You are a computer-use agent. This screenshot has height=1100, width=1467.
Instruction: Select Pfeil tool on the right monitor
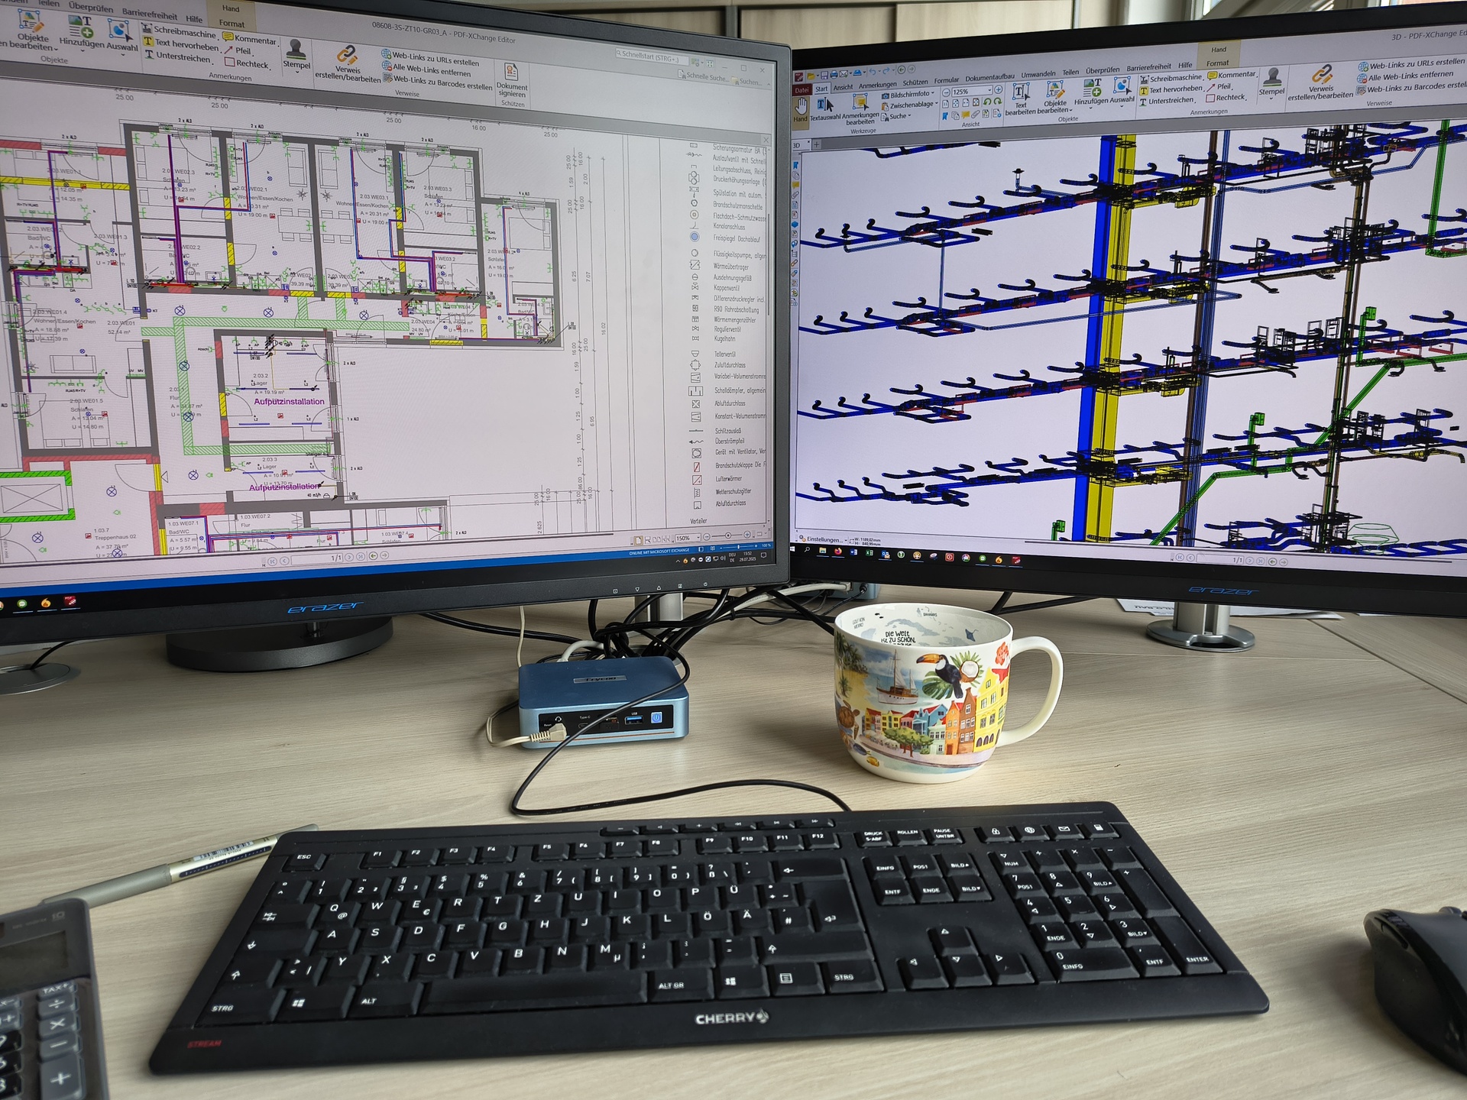pyautogui.click(x=1219, y=86)
